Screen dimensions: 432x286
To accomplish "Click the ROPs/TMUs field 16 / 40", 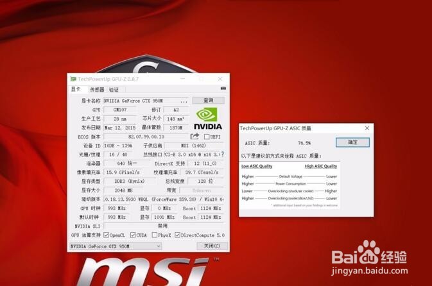I will point(118,155).
